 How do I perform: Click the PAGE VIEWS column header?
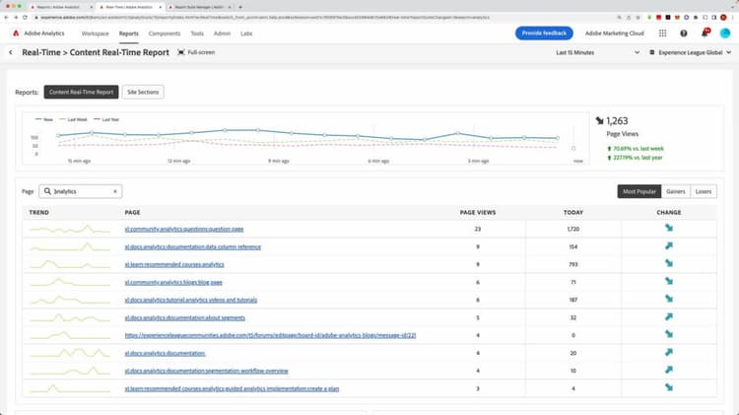tap(478, 213)
